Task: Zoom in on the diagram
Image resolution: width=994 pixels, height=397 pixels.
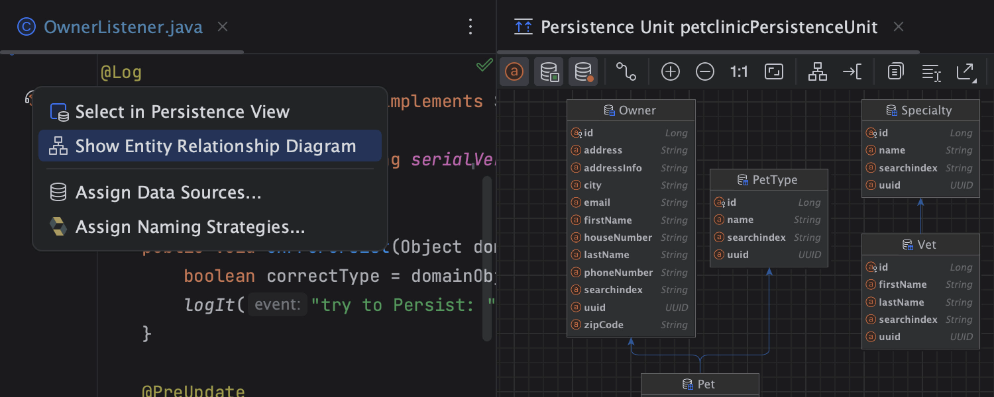Action: coord(671,71)
